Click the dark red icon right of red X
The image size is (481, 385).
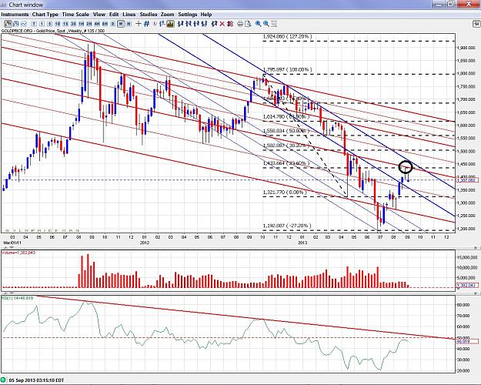click(230, 24)
